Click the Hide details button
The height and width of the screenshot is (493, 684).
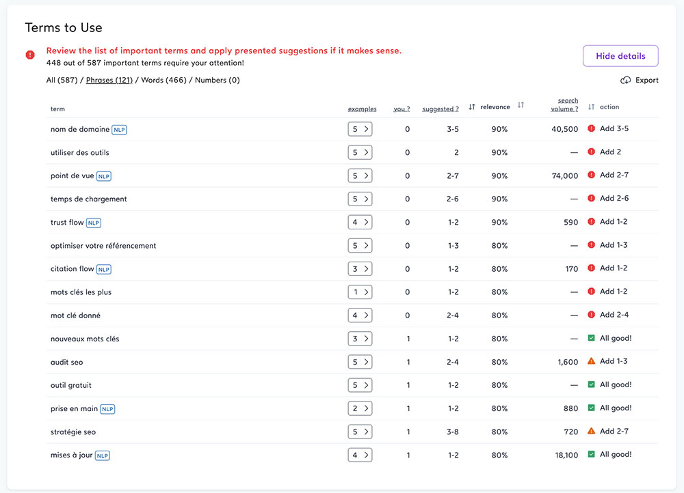click(x=620, y=56)
